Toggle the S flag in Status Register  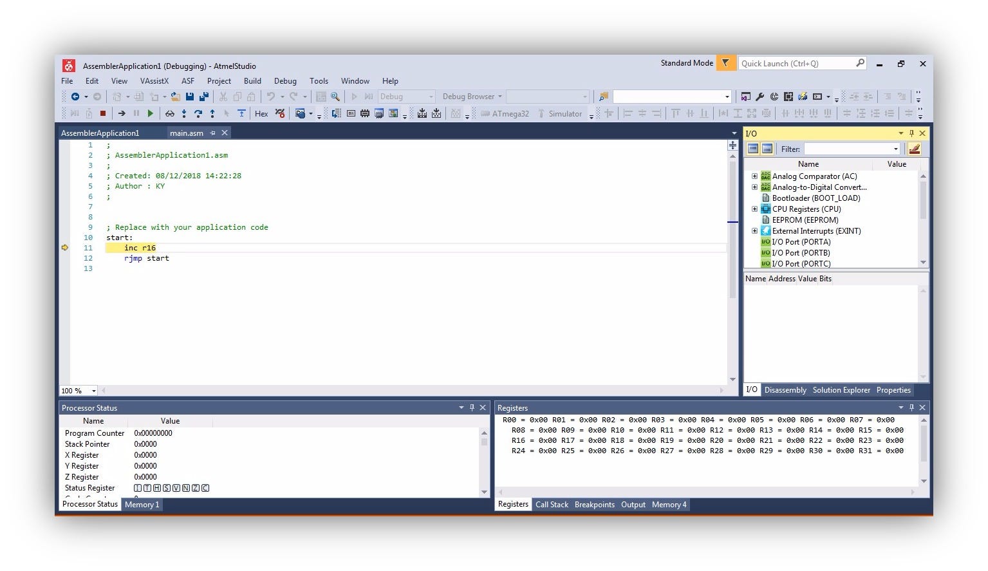click(x=167, y=488)
